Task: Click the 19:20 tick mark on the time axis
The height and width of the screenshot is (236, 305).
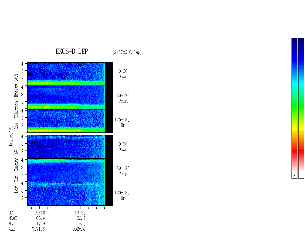Action: click(80, 208)
